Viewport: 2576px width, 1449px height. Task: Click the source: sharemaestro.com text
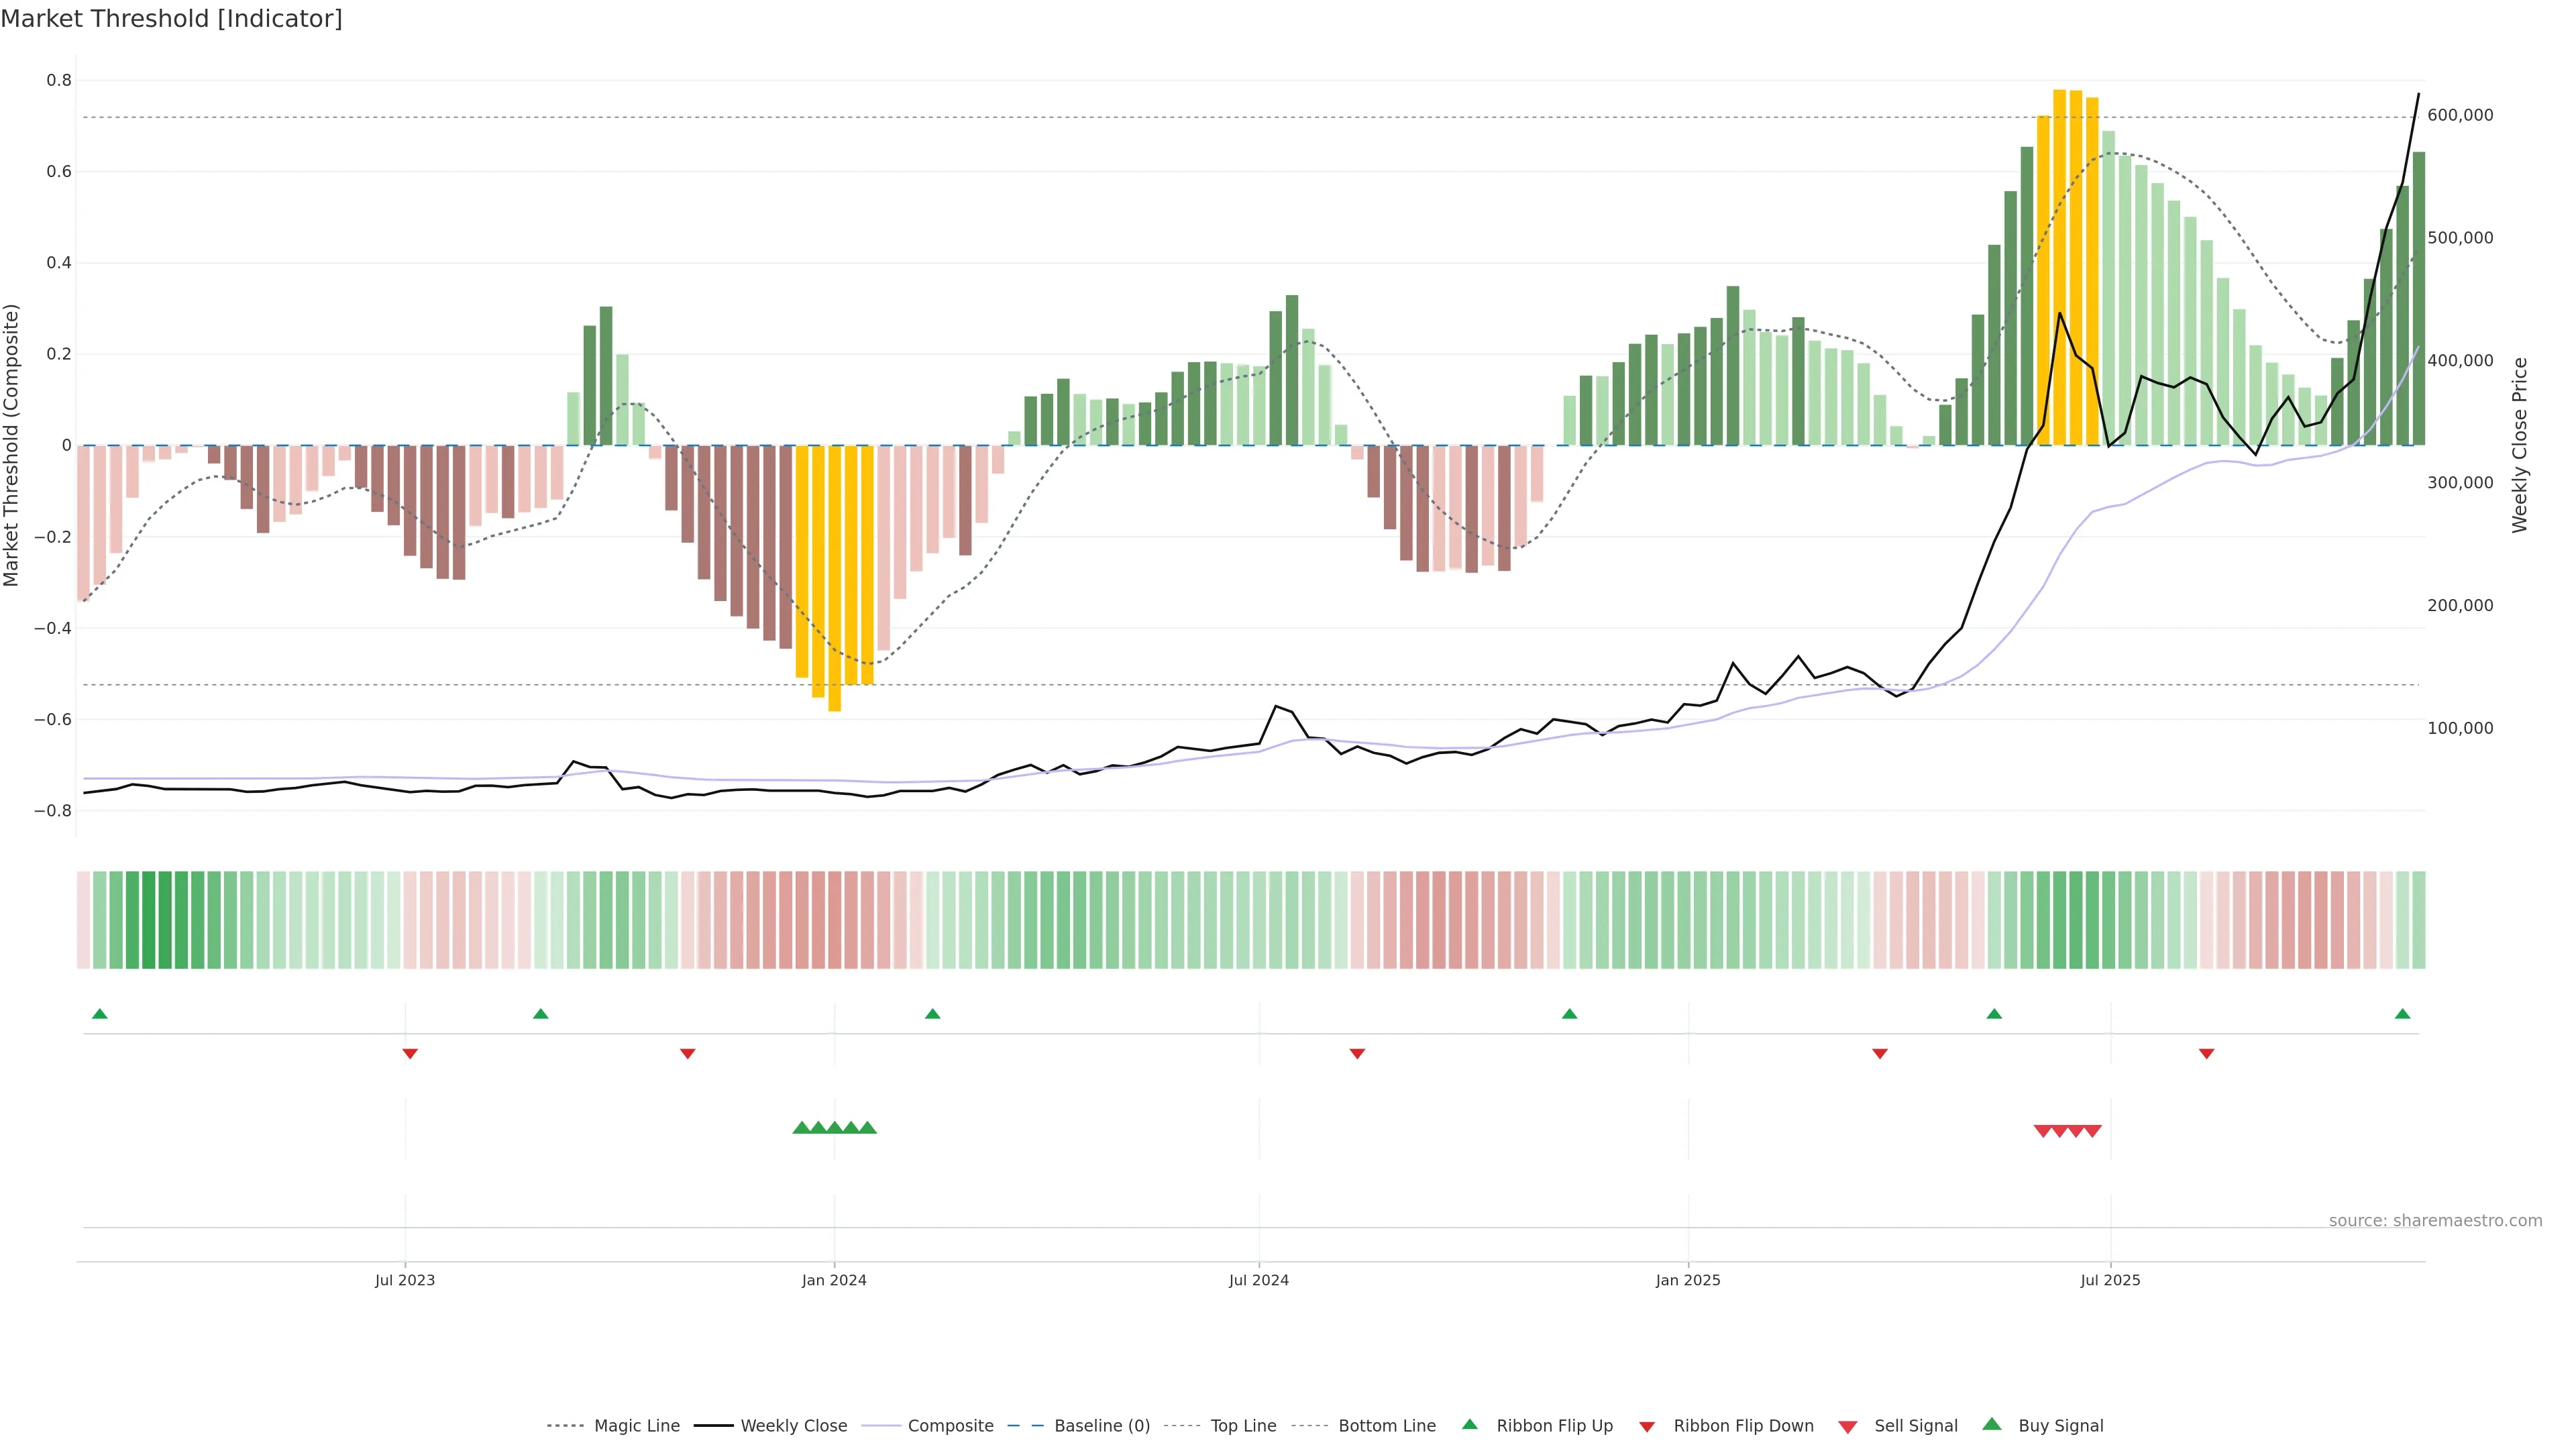tap(2435, 1221)
